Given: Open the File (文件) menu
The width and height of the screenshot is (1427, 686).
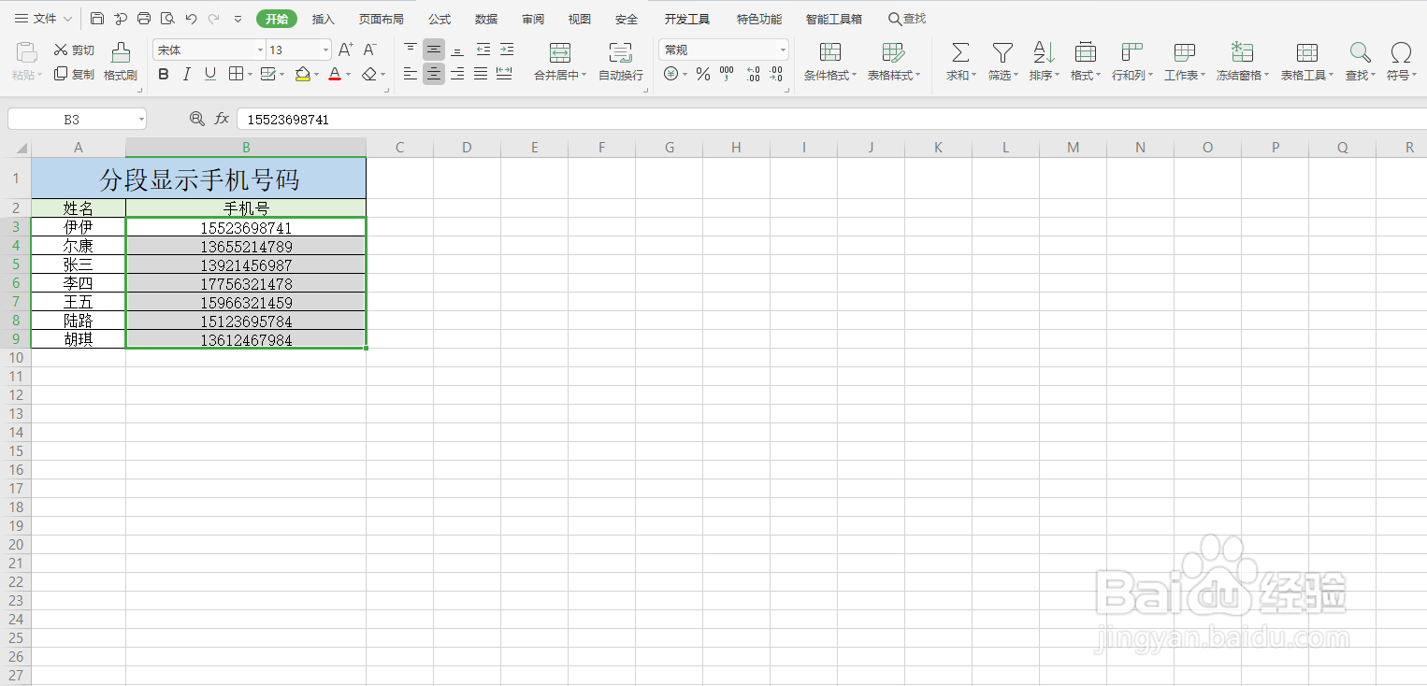Looking at the screenshot, I should click(43, 19).
